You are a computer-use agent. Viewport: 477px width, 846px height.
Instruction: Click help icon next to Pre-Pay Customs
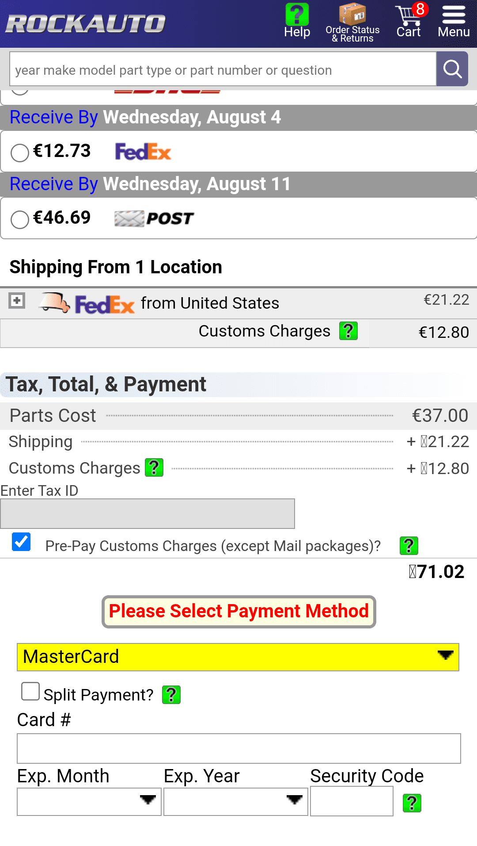409,546
